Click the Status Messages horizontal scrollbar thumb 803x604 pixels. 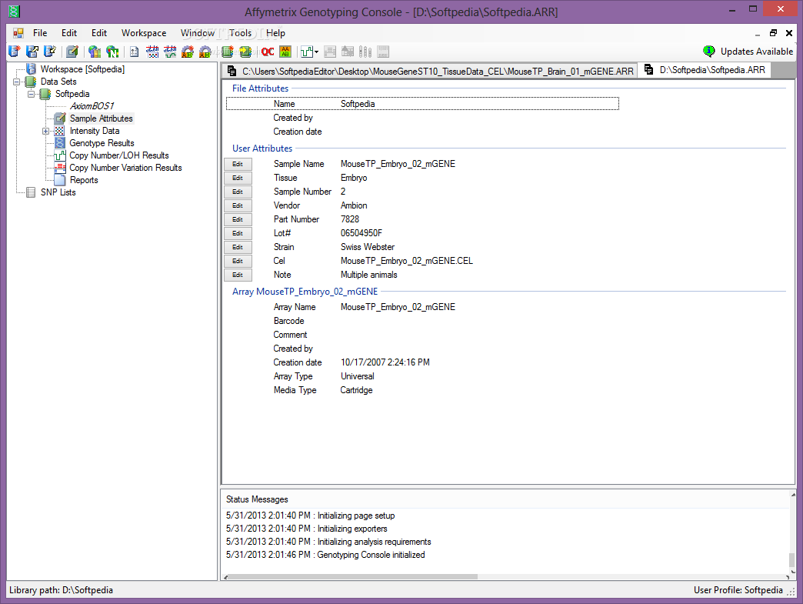pyautogui.click(x=353, y=577)
